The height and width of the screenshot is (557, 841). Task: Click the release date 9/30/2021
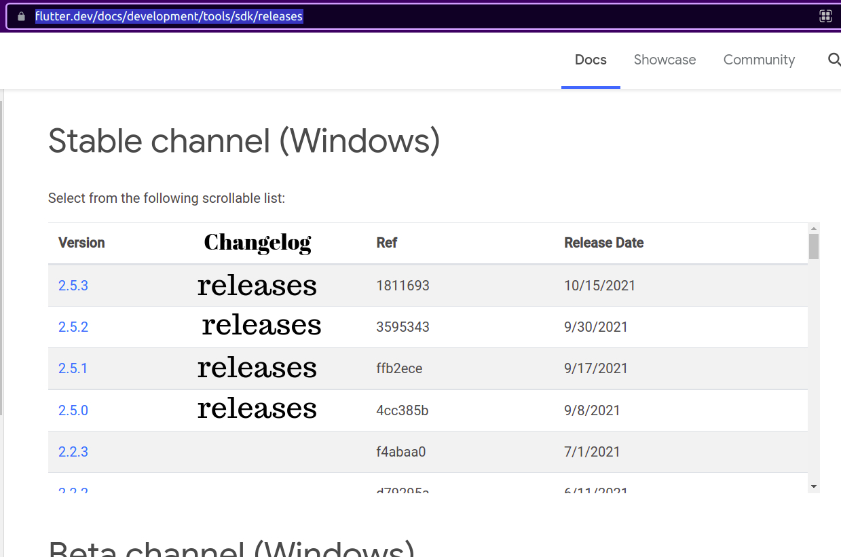[x=596, y=327]
